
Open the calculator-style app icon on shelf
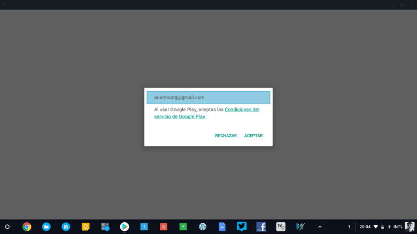click(105, 227)
